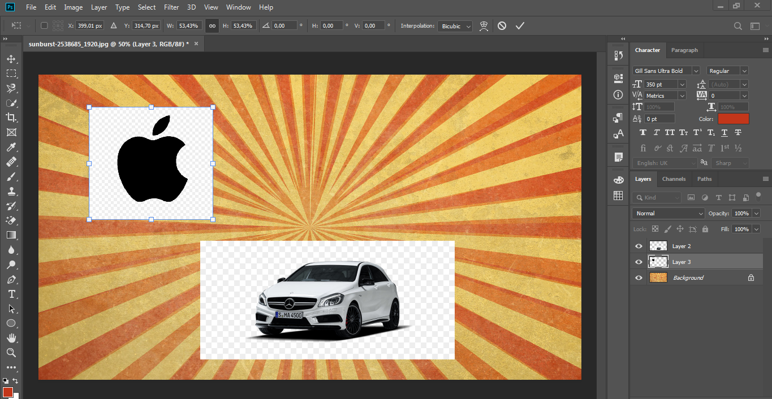Open the Layer menu
The width and height of the screenshot is (772, 399).
pyautogui.click(x=99, y=7)
